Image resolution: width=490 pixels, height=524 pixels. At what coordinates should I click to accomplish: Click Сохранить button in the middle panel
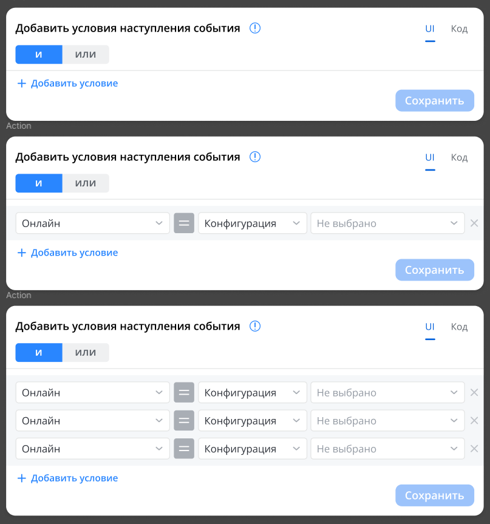click(435, 270)
